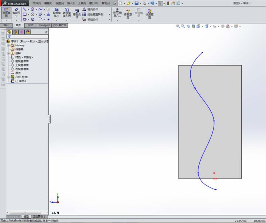Toggle Quick Snaps (快速捕捉) button

pos(139,13)
